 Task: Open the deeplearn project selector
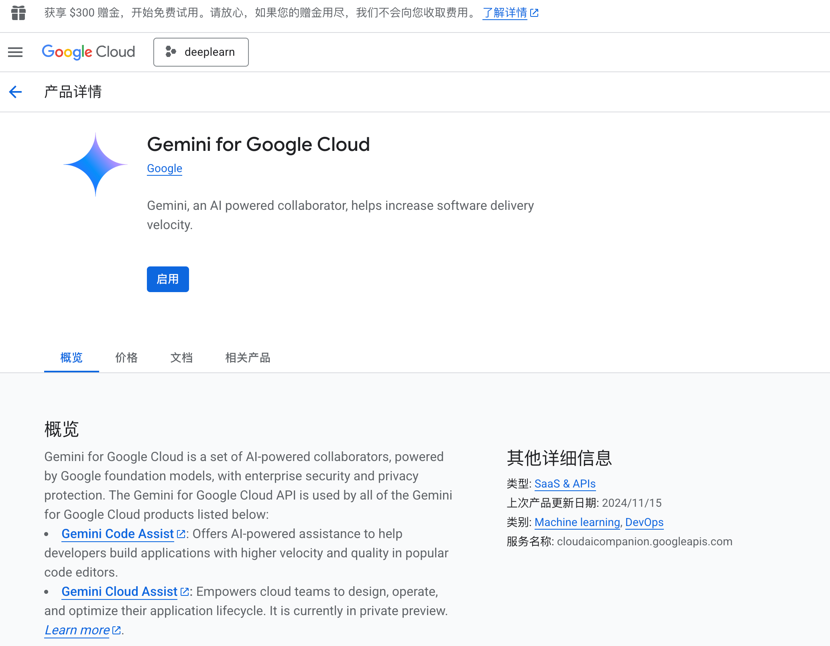(x=201, y=52)
